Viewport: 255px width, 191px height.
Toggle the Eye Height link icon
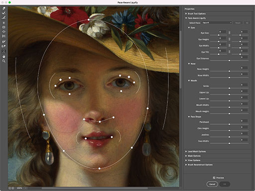point(229,39)
